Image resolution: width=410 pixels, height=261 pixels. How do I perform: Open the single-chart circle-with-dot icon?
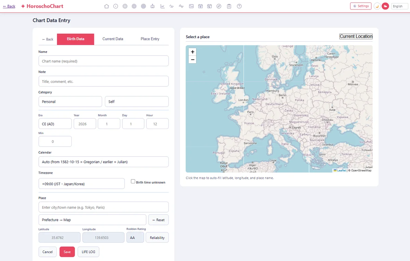pos(116,6)
